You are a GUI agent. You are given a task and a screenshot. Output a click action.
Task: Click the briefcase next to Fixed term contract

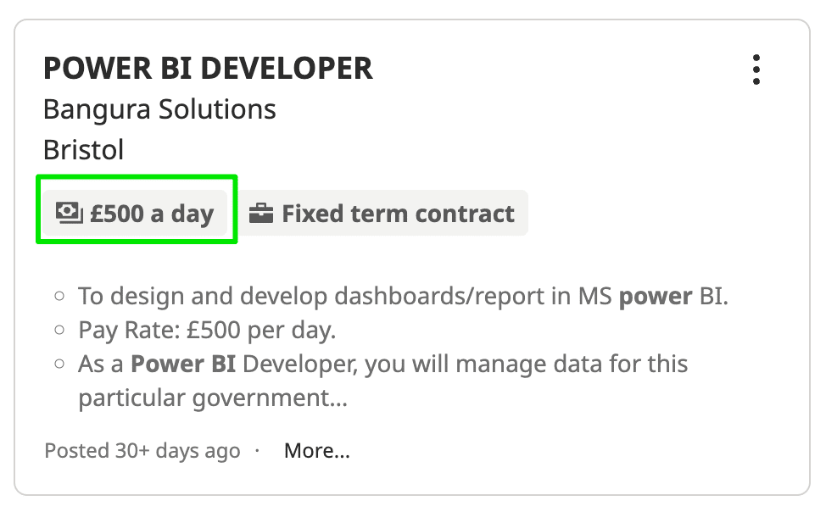[x=263, y=213]
